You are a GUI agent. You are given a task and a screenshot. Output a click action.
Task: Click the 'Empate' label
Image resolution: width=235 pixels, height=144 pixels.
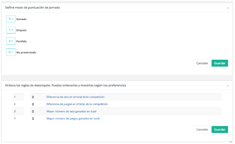[21, 30]
